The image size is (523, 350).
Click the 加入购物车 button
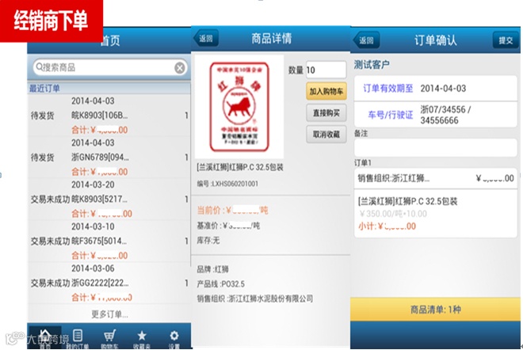[326, 91]
